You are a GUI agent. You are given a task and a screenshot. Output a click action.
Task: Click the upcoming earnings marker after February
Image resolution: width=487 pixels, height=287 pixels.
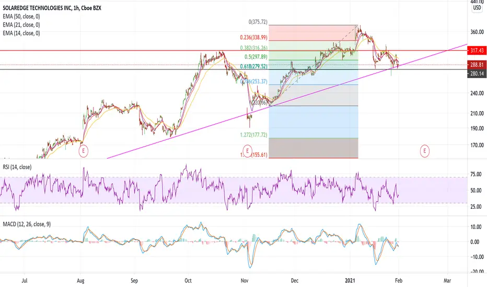pos(425,151)
